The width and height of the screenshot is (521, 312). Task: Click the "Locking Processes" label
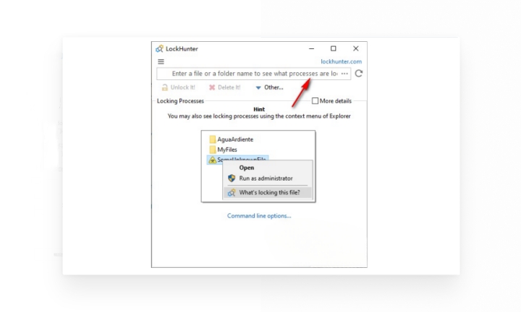(x=180, y=101)
